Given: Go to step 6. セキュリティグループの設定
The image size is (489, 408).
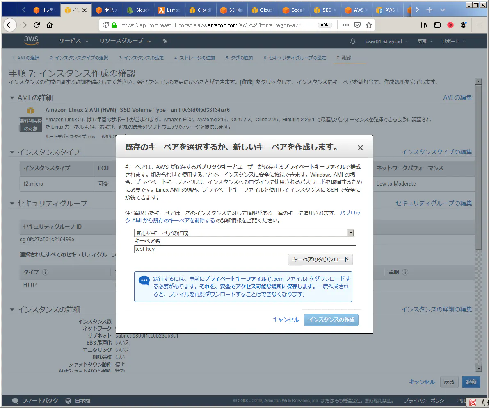Looking at the screenshot, I should (x=295, y=58).
